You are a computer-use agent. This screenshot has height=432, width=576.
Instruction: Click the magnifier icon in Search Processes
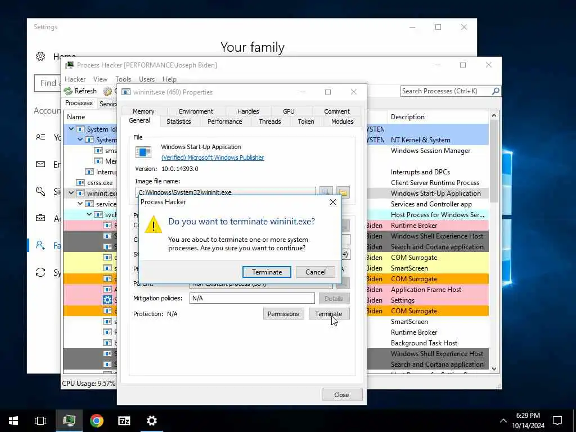(x=496, y=91)
